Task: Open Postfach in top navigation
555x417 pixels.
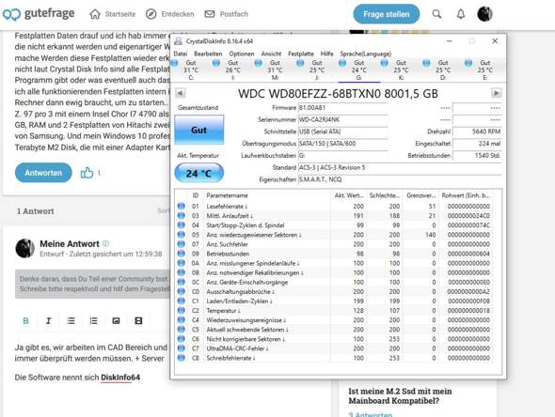Action: pyautogui.click(x=226, y=14)
